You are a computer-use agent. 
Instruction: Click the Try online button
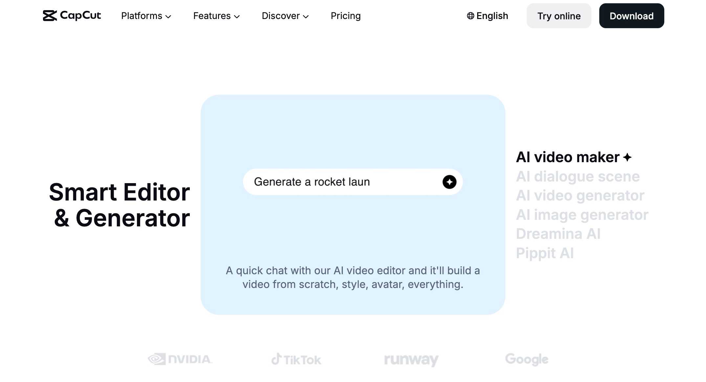tap(559, 16)
